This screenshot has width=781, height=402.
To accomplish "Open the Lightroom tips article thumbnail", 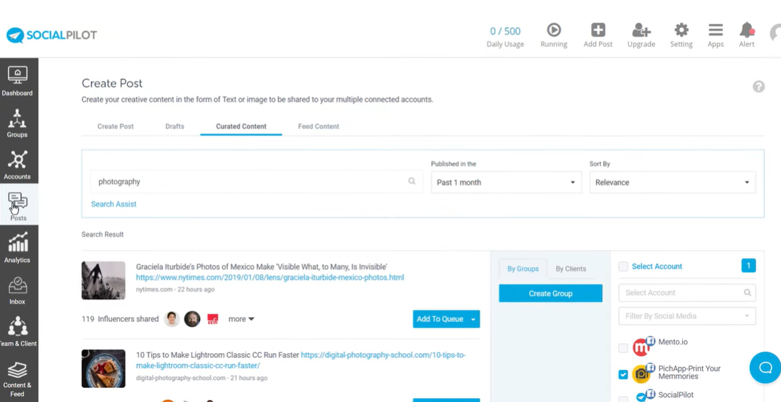I will 104,369.
